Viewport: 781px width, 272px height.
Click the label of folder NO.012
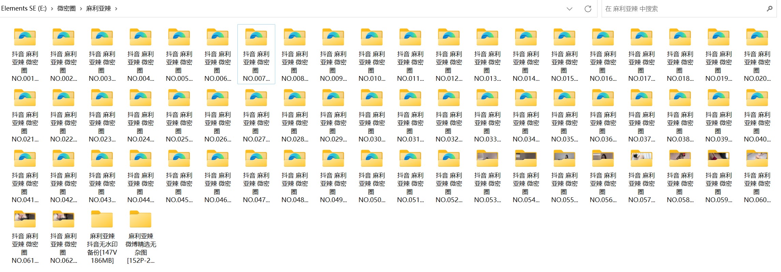[449, 66]
